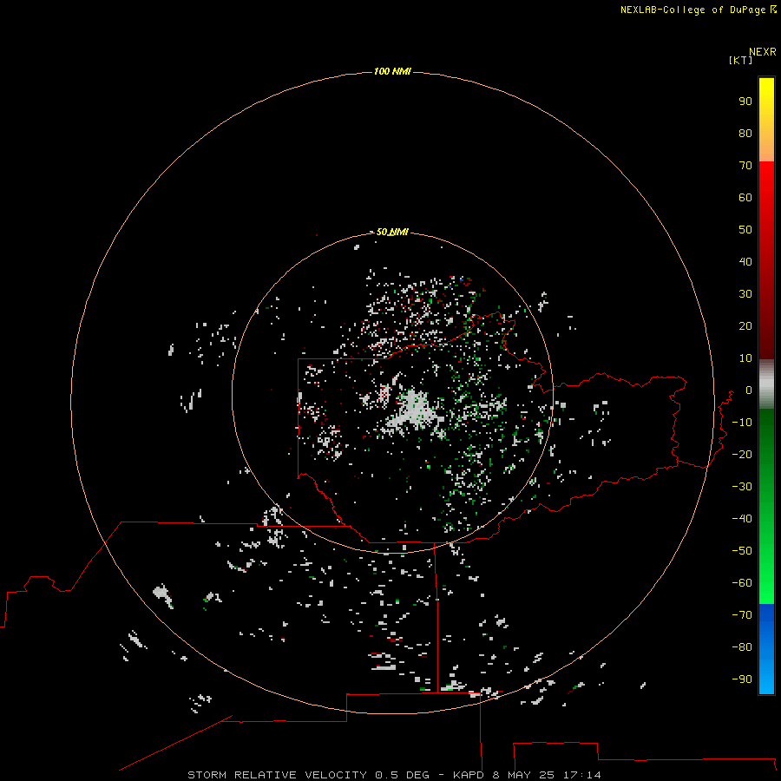Click the 20 value on the velocity scale

pos(745,326)
